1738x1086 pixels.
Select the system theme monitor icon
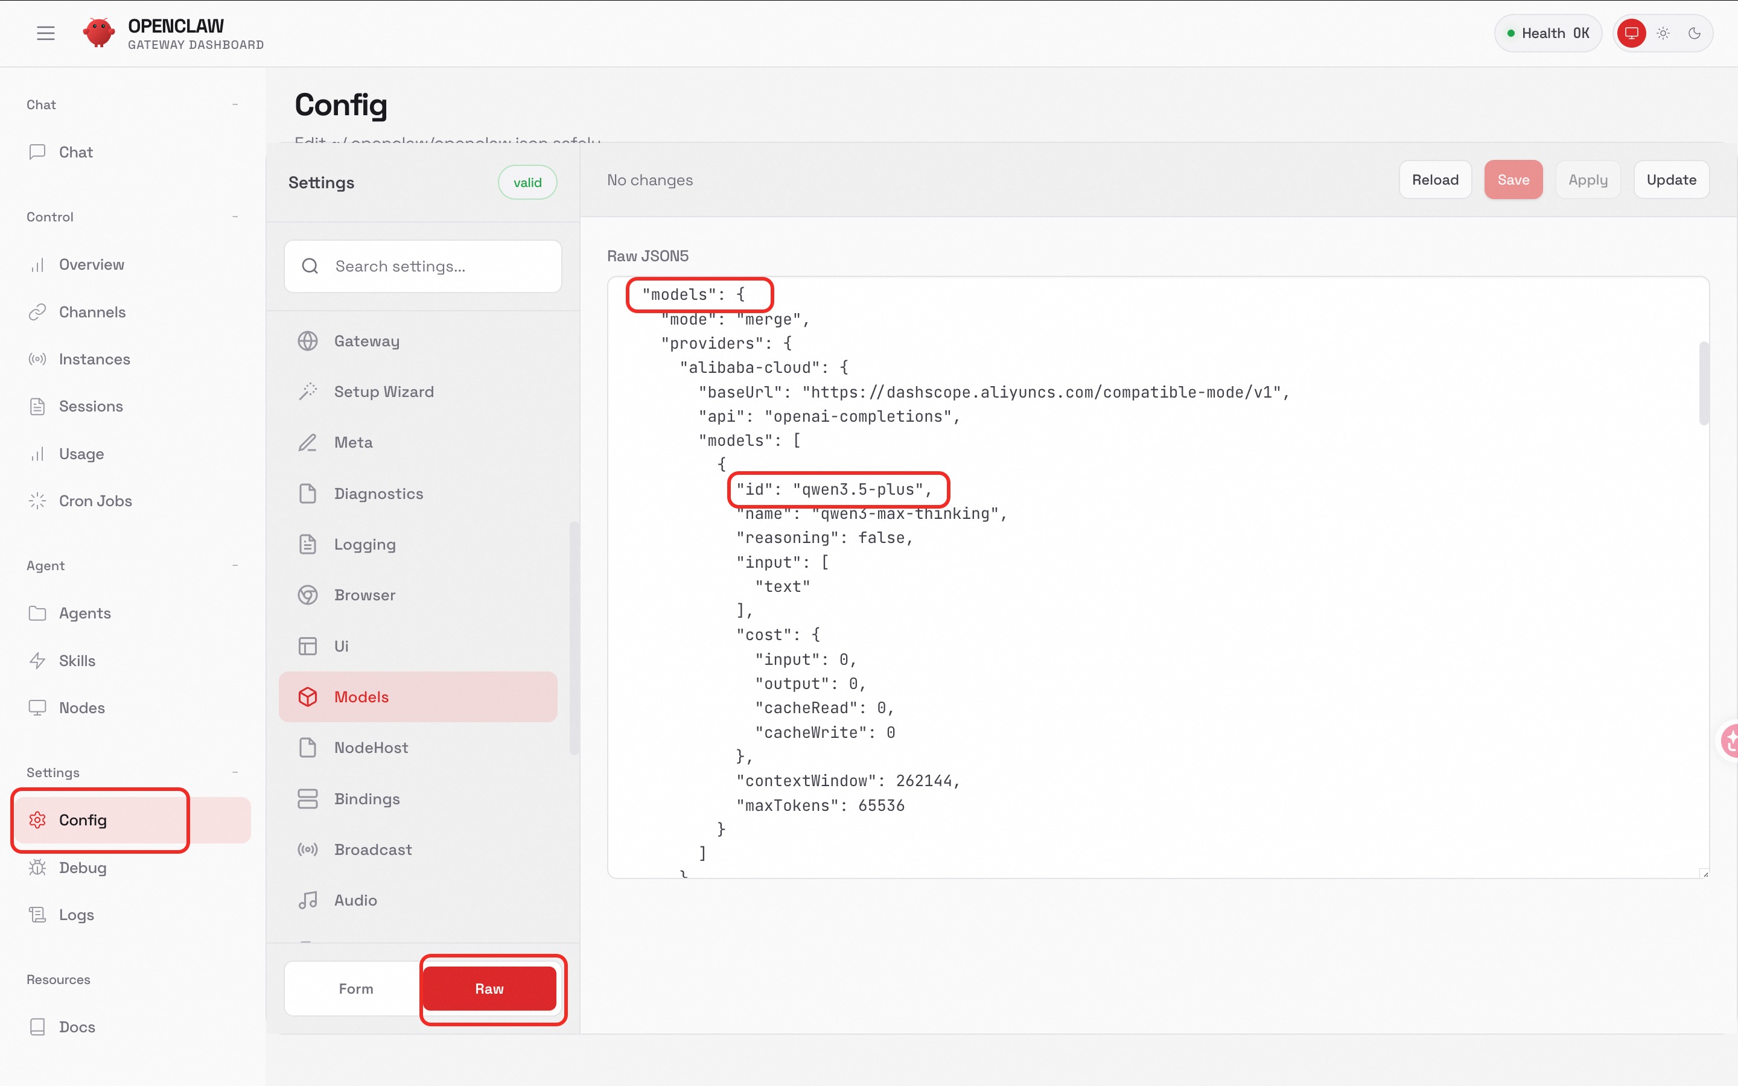(1631, 33)
